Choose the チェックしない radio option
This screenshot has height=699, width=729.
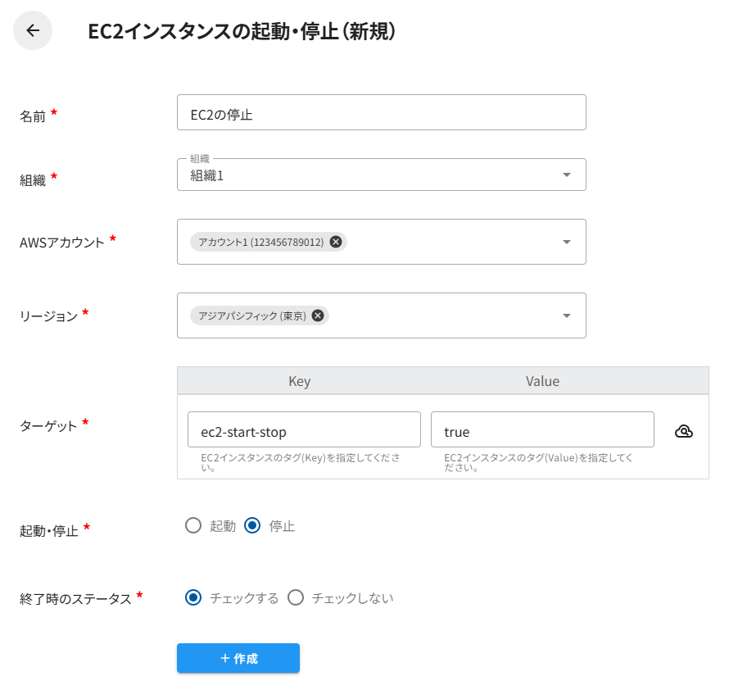coord(296,598)
